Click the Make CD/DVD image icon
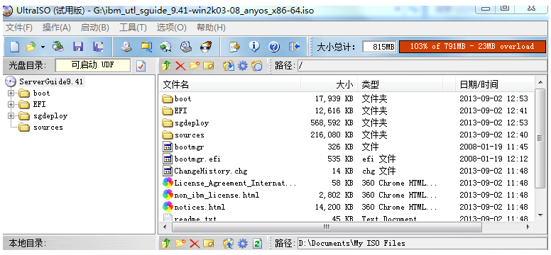Image resolution: width=551 pixels, height=255 pixels. (x=126, y=46)
